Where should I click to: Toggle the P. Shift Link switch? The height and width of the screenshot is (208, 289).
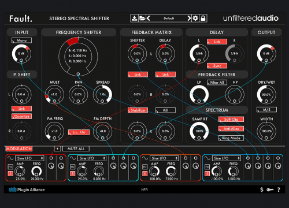[21, 109]
